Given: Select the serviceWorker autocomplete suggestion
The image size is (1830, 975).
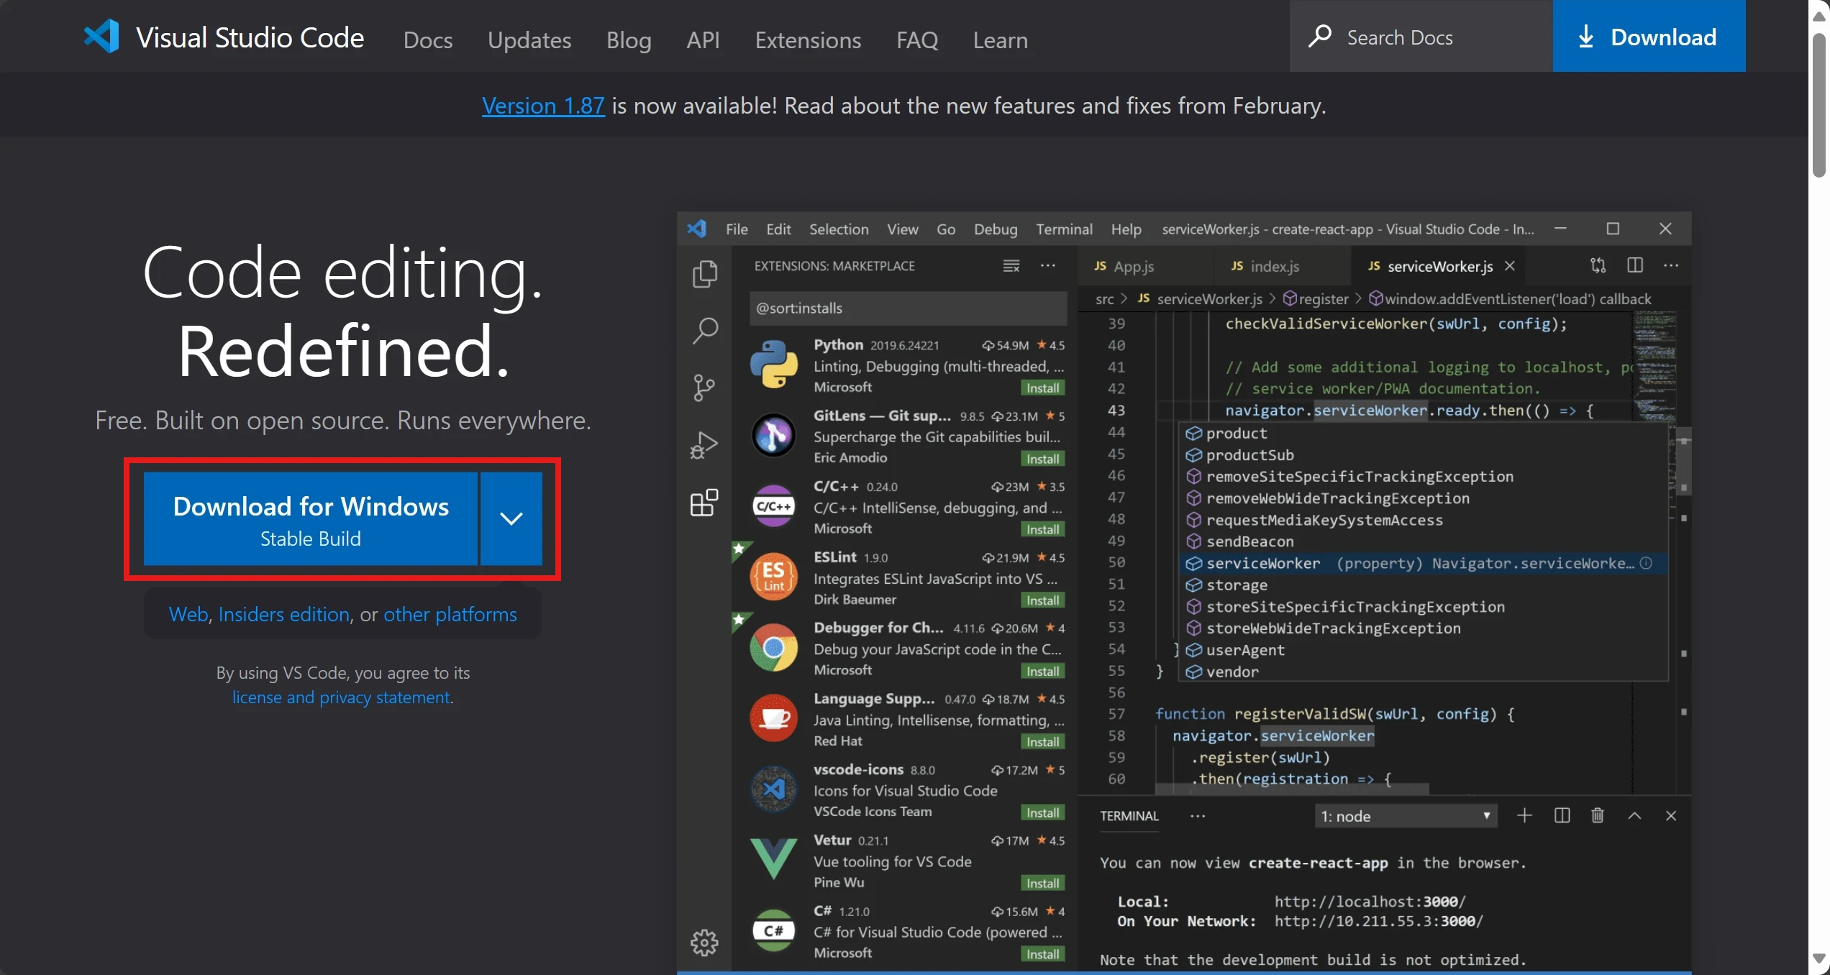Looking at the screenshot, I should pos(1424,563).
